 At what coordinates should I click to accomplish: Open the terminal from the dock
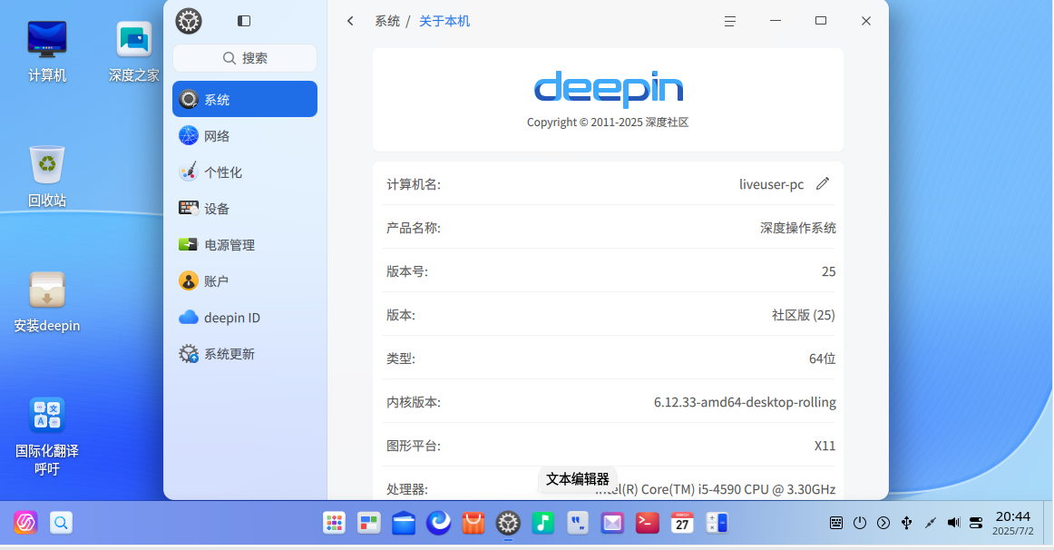coord(648,523)
